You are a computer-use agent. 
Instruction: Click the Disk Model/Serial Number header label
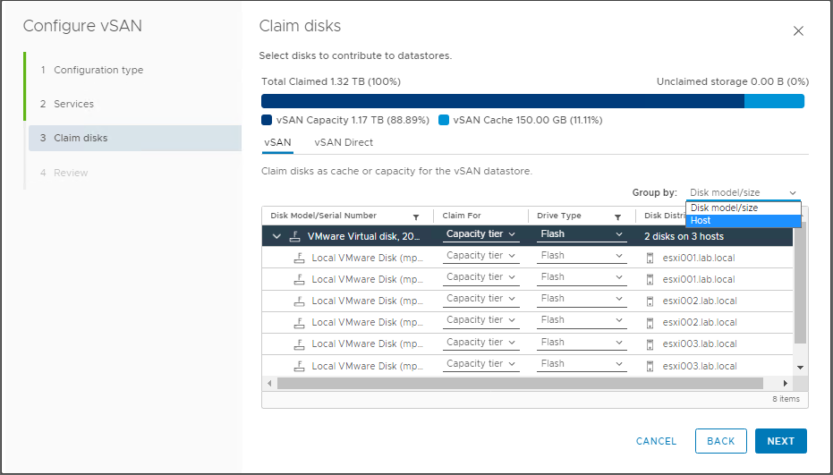[x=324, y=216]
